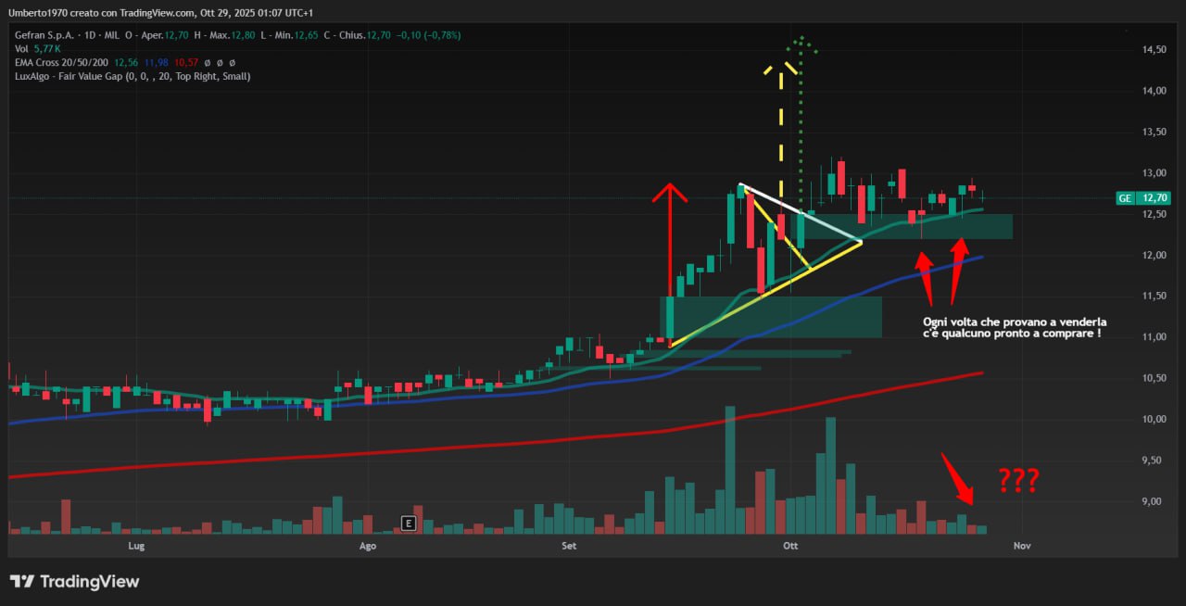Screen dimensions: 1186x606
Task: Click the GE 12,70 last price tag
Action: click(1142, 197)
